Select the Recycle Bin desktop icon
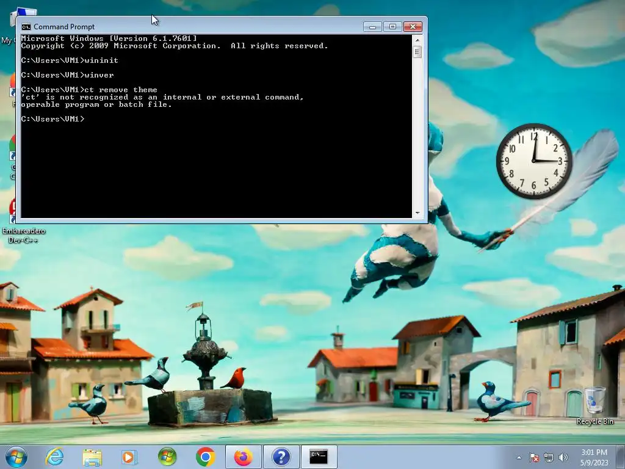This screenshot has height=469, width=625. [x=594, y=405]
